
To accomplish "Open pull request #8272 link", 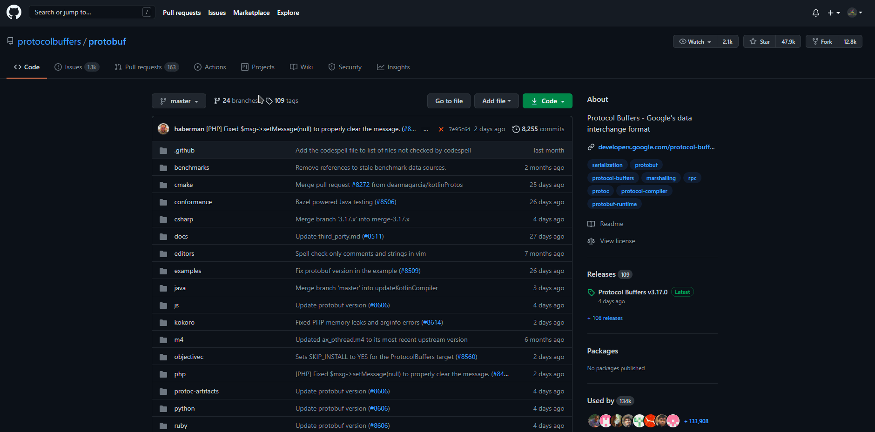I will pyautogui.click(x=361, y=185).
